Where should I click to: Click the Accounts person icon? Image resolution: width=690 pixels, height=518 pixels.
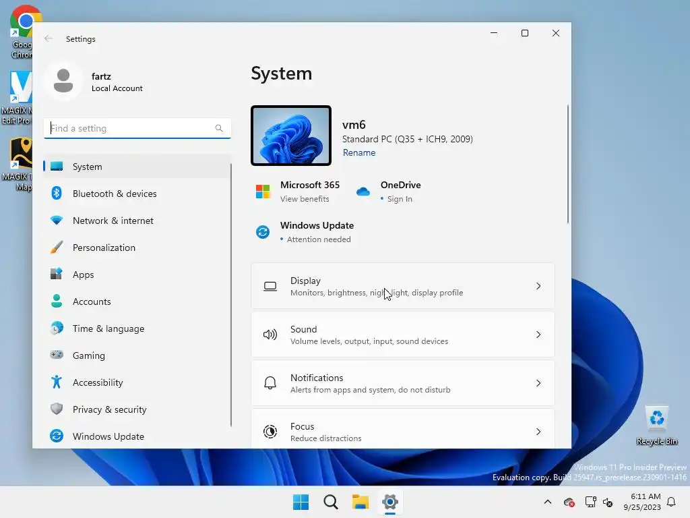(57, 301)
